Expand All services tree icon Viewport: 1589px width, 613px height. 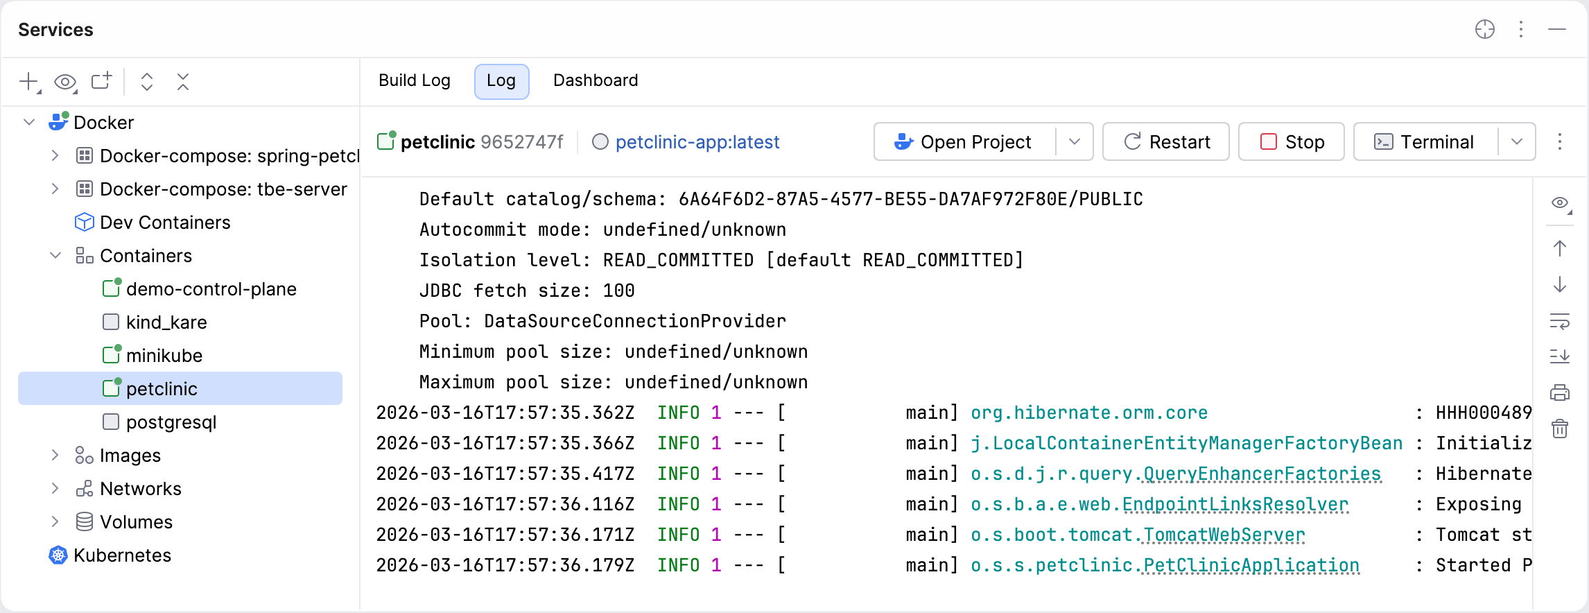tap(147, 82)
